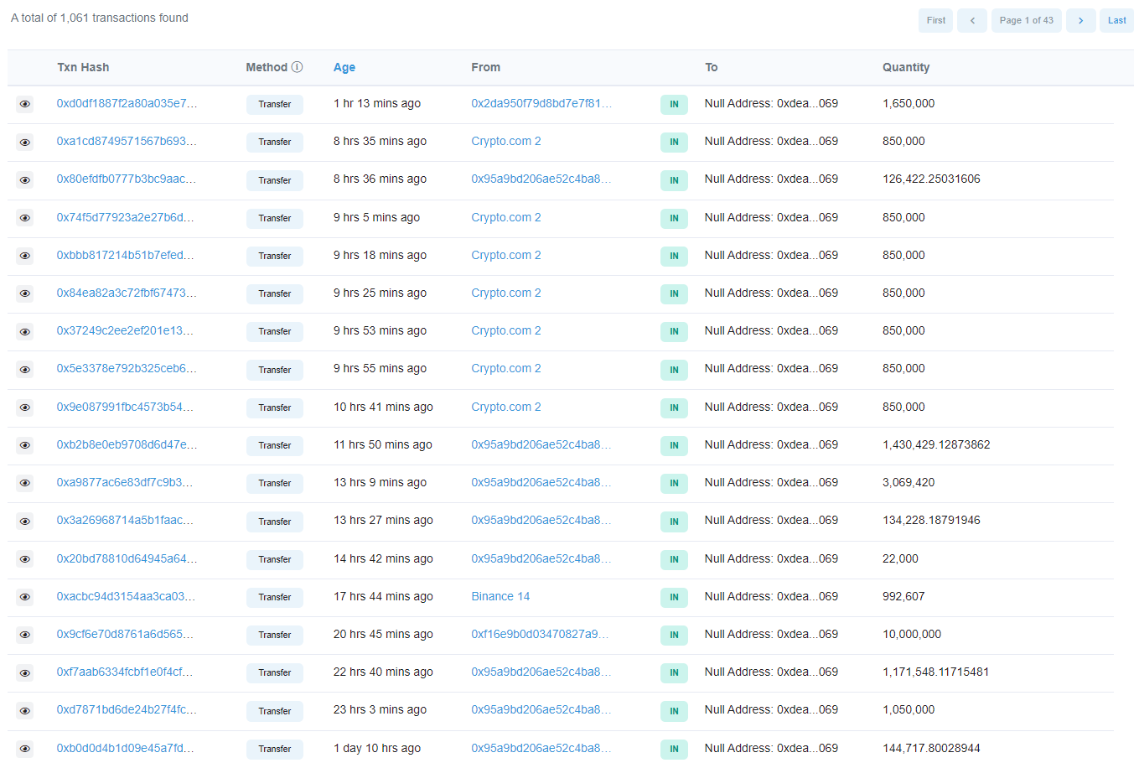Image resolution: width=1139 pixels, height=763 pixels.
Task: Click eye icon next to 0x74f5d77923a2e27b6d
Action: click(x=25, y=218)
